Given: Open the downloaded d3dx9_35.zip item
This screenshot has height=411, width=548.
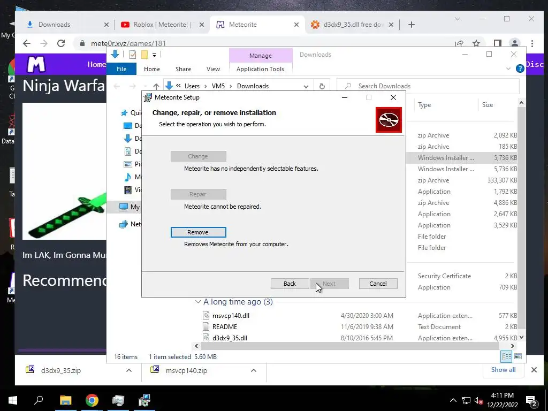Looking at the screenshot, I should point(61,370).
